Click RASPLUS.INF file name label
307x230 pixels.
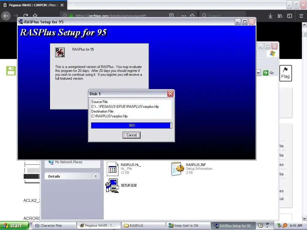(196, 165)
